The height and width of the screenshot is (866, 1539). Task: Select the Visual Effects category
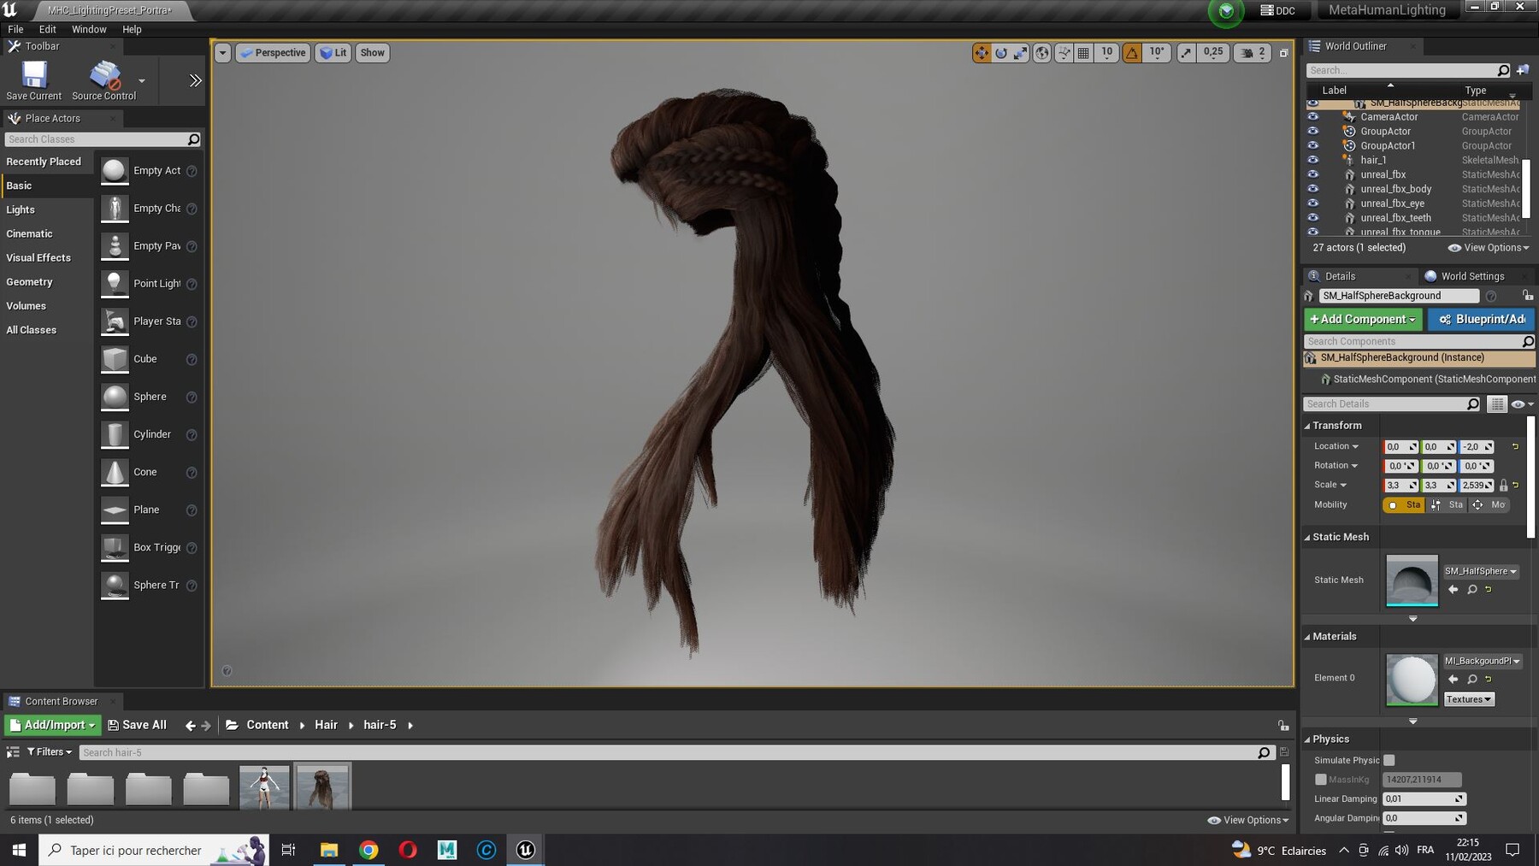point(38,257)
